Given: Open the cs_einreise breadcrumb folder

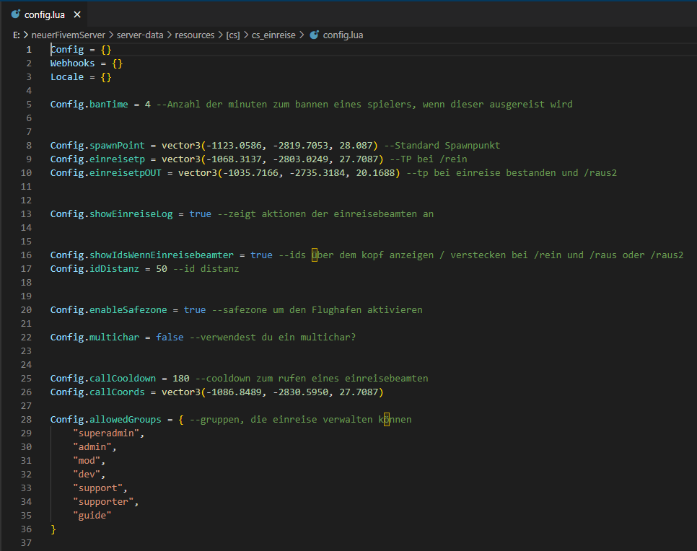Looking at the screenshot, I should coord(273,35).
